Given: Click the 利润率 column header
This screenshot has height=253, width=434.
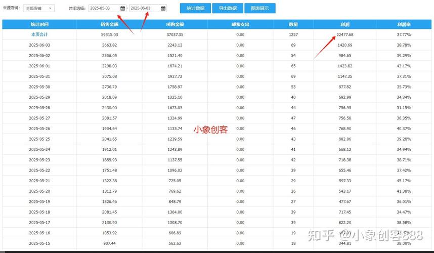Looking at the screenshot, I should [404, 24].
